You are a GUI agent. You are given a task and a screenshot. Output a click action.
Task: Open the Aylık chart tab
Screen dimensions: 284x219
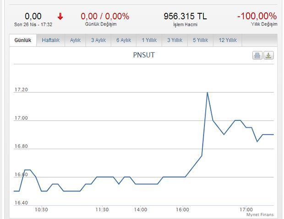[75, 40]
